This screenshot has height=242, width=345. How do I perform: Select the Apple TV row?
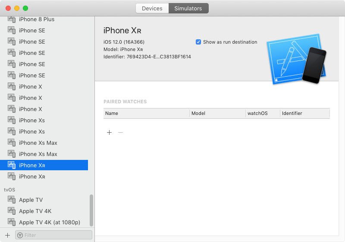pyautogui.click(x=44, y=200)
